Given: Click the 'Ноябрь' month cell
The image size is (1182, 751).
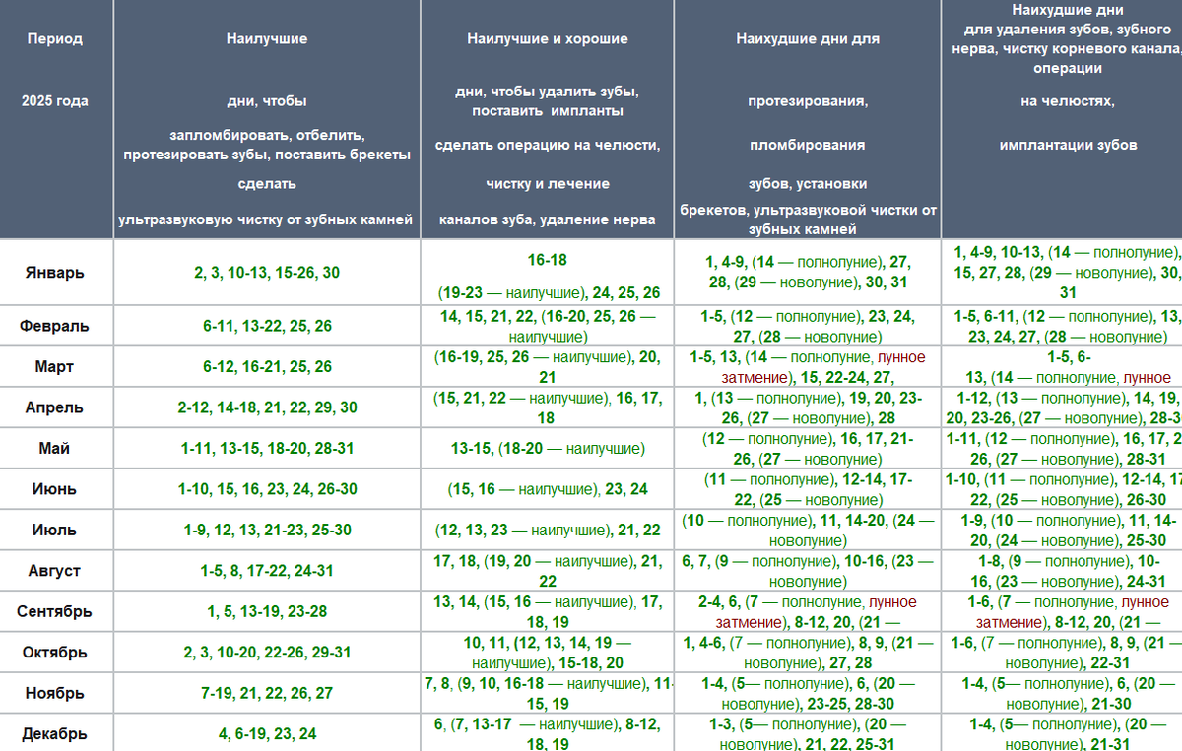Looking at the screenshot, I should click(55, 693).
